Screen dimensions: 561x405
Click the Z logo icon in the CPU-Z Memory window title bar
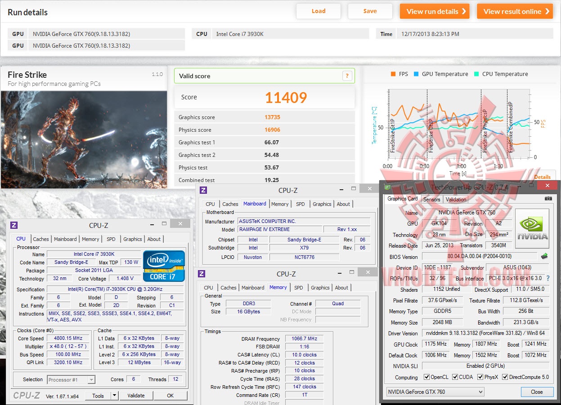[202, 274]
